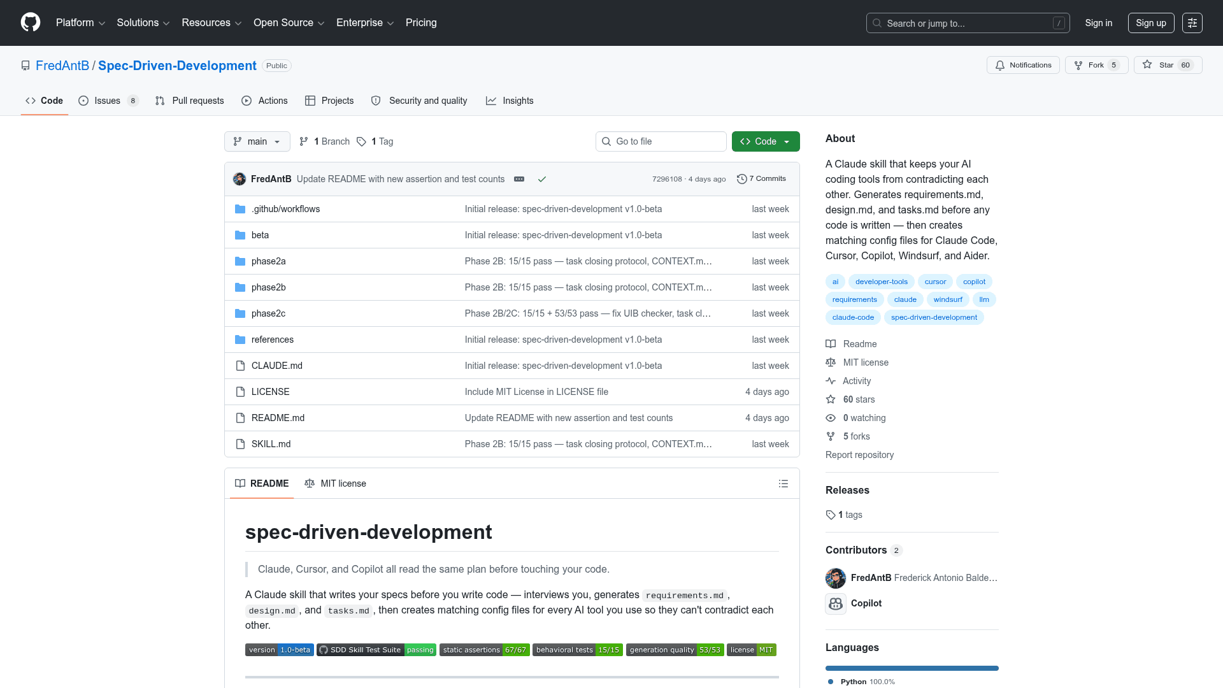Viewport: 1223px width, 688px height.
Task: Open commit 'Include MIT License in LICENSE file'
Action: point(536,392)
